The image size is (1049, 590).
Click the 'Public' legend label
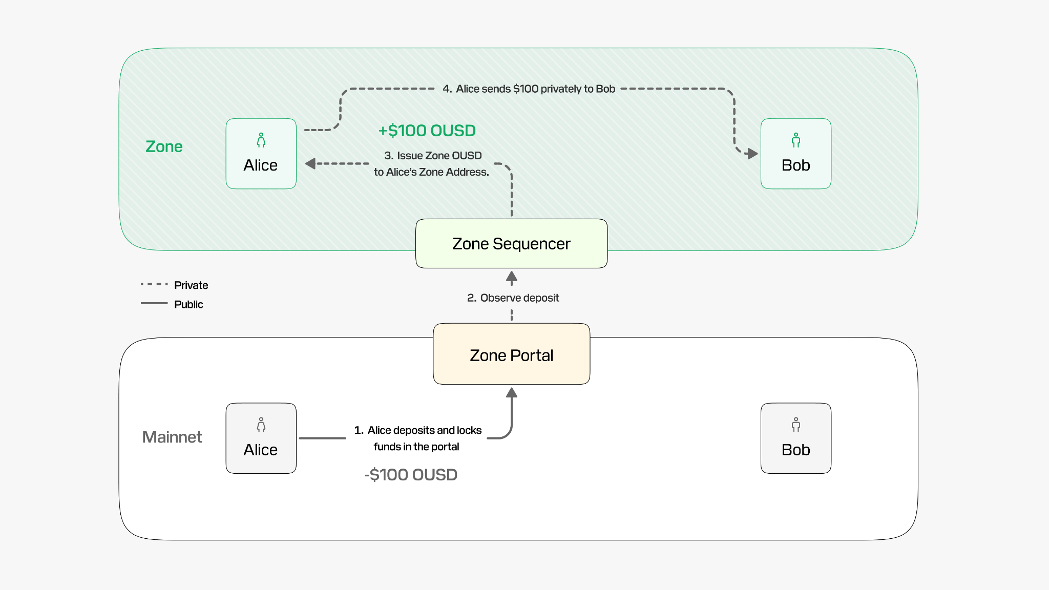point(188,304)
